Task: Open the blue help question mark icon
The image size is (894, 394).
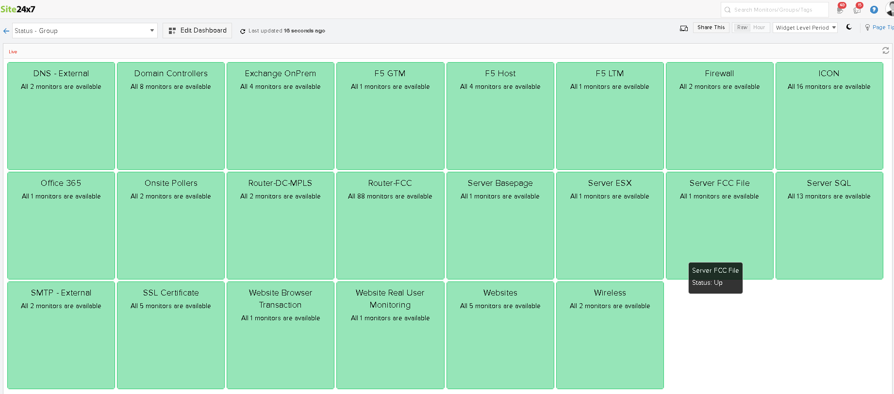Action: [874, 10]
